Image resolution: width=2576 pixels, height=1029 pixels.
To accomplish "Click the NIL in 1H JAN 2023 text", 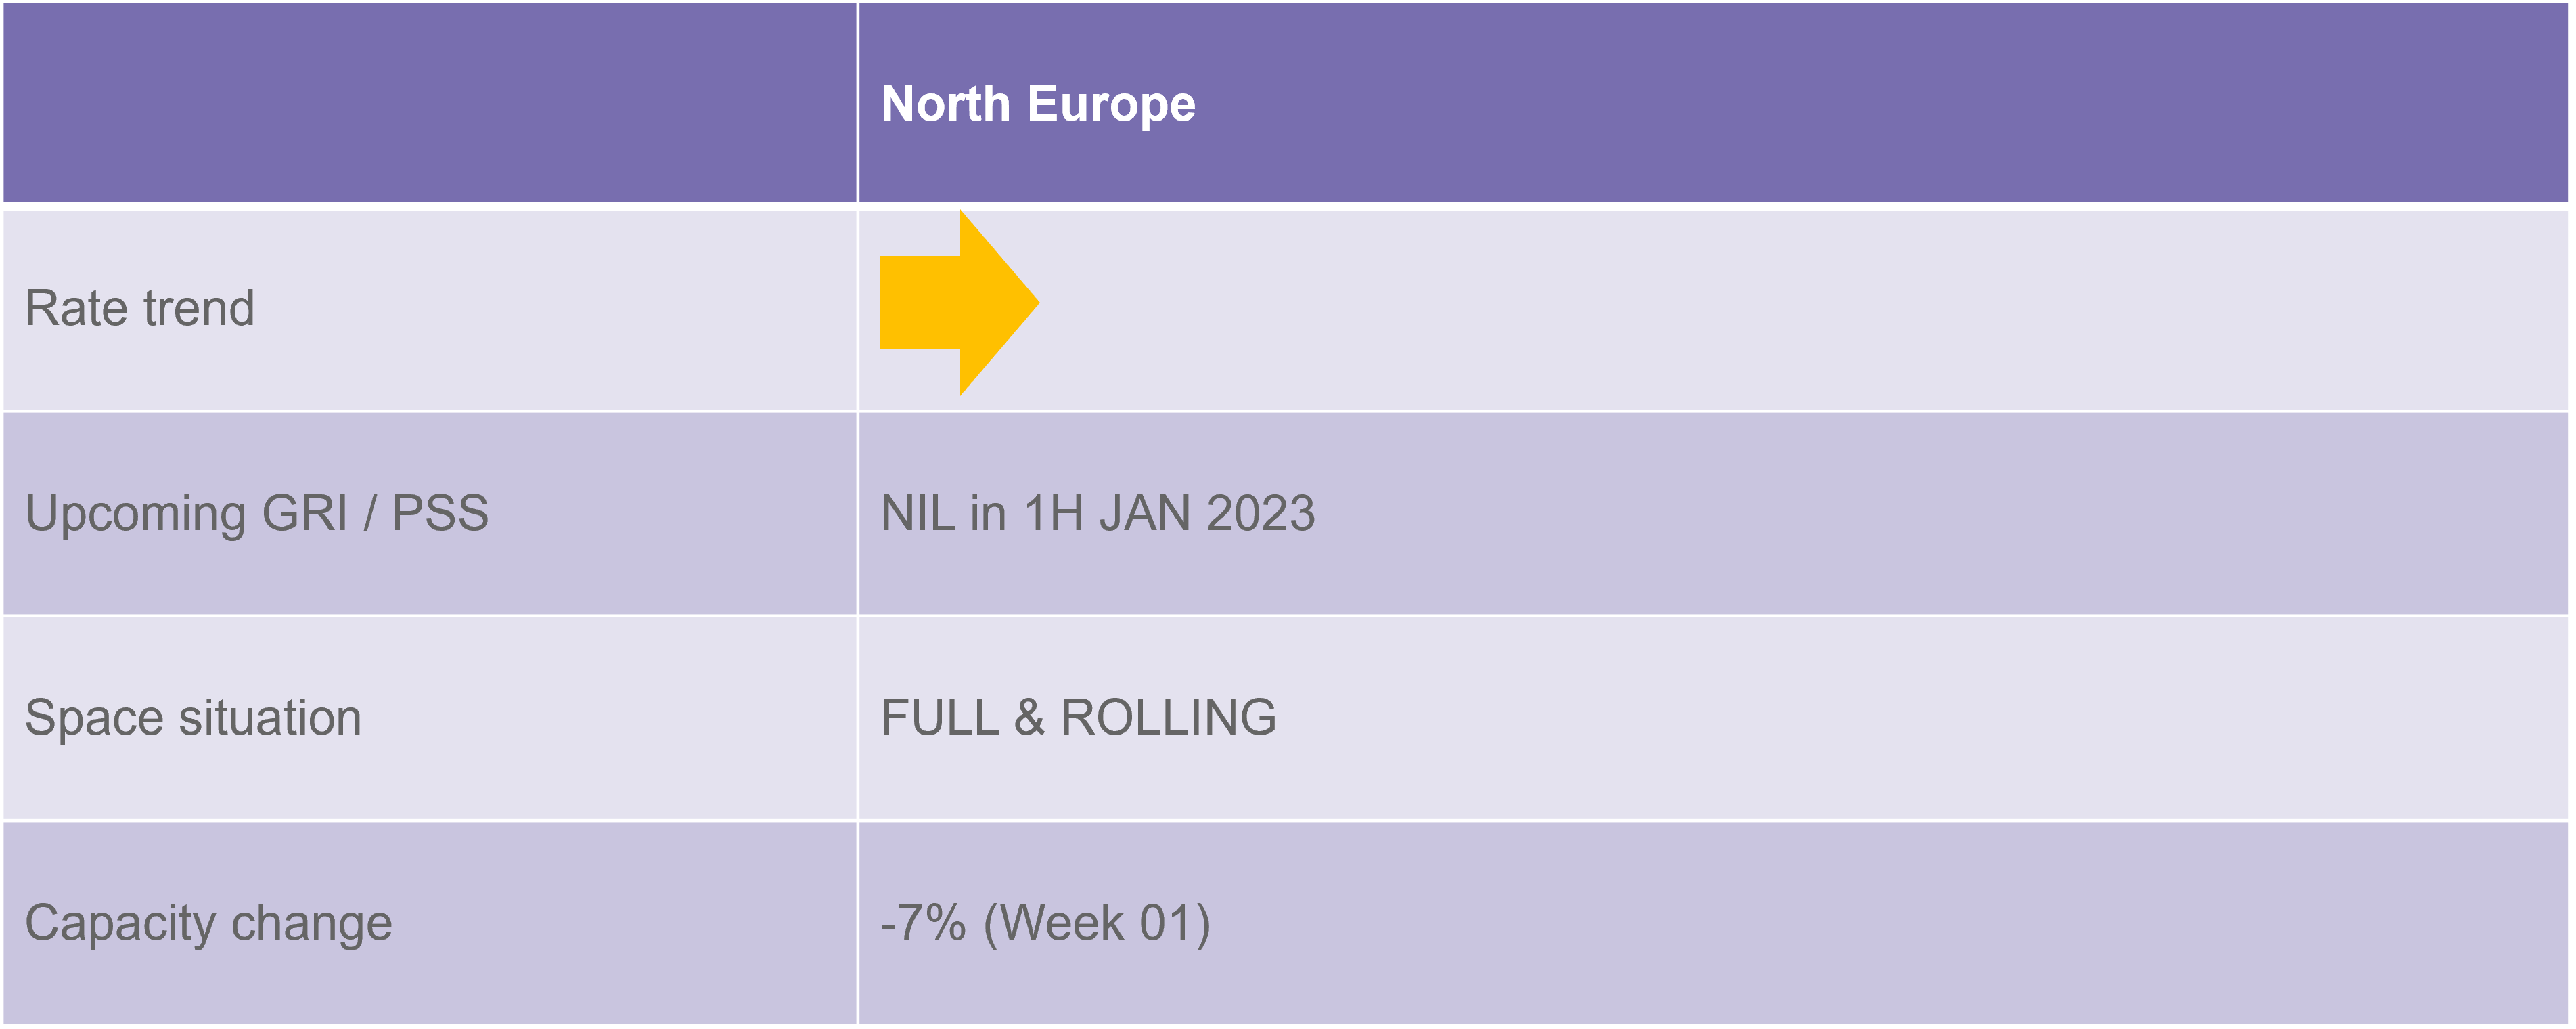I will 1098,514.
